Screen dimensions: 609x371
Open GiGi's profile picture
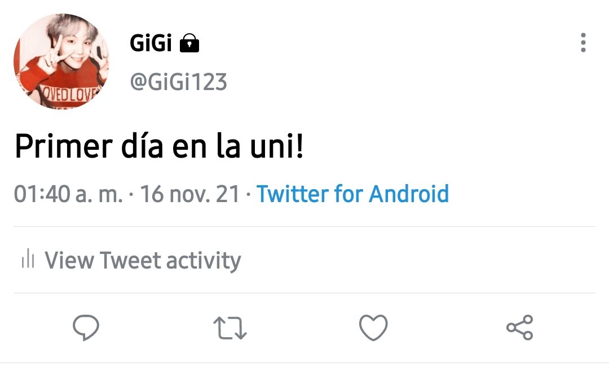tap(61, 61)
